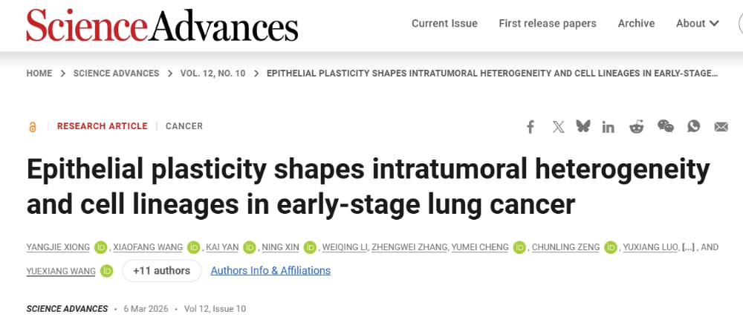Open Yangjie Xiong's ORCID profile icon
The width and height of the screenshot is (743, 317).
[101, 247]
